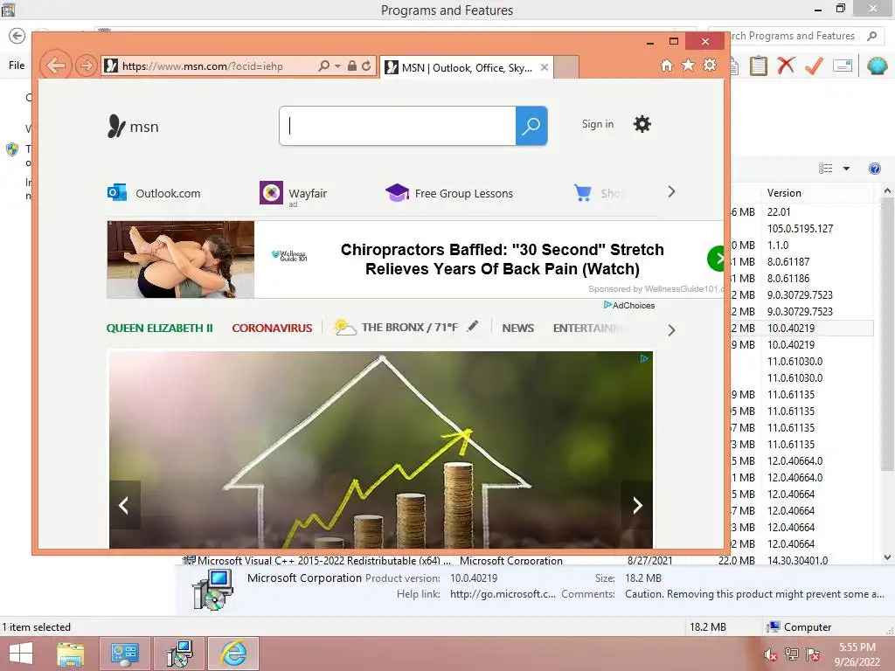
Task: Switch to Internet Explorer taskbar icon
Action: pyautogui.click(x=233, y=654)
